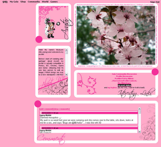Open my post styles link

coord(124,85)
